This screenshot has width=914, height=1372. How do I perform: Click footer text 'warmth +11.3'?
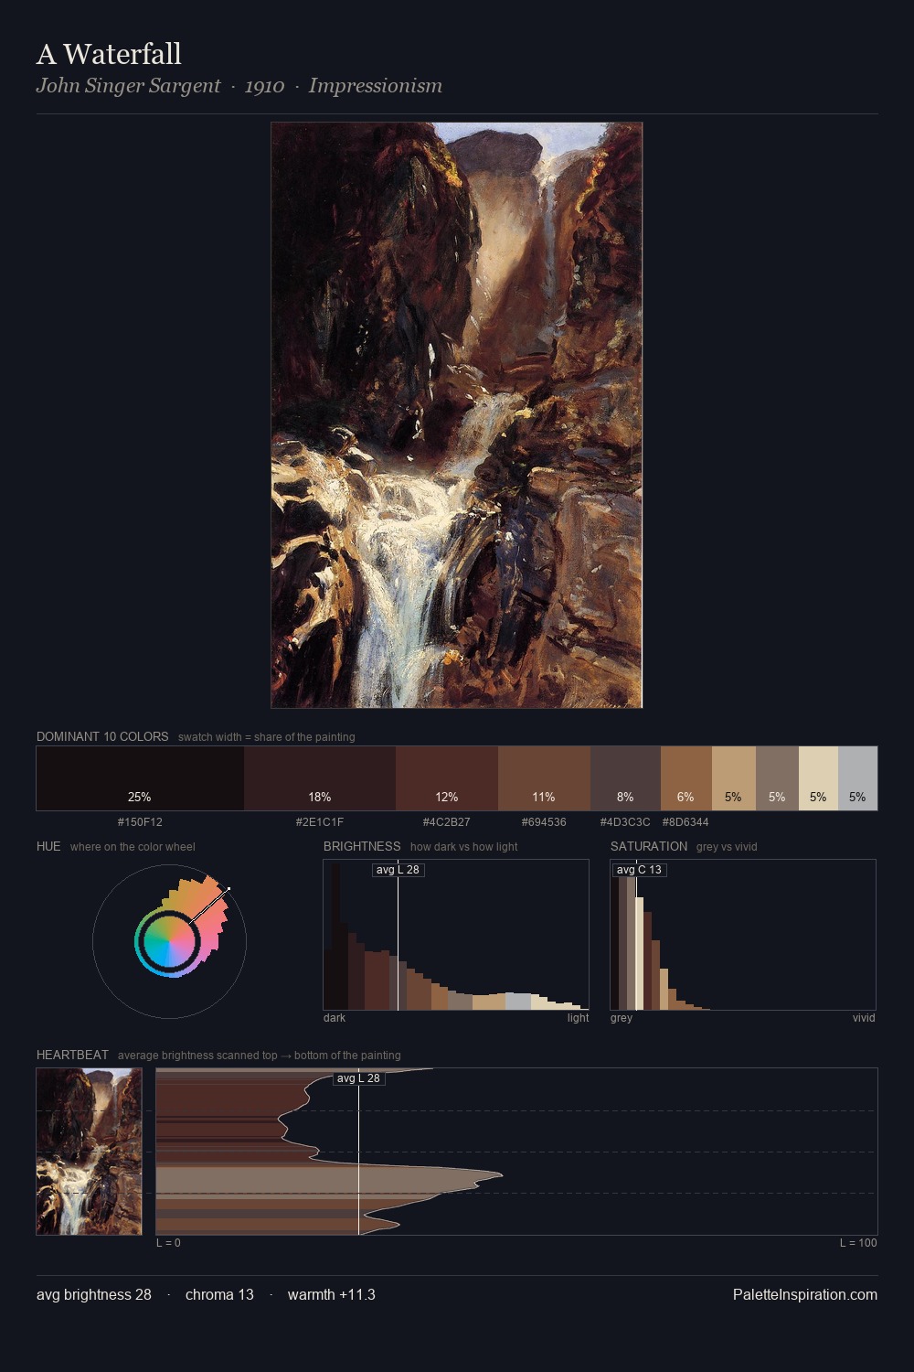tap(332, 1294)
